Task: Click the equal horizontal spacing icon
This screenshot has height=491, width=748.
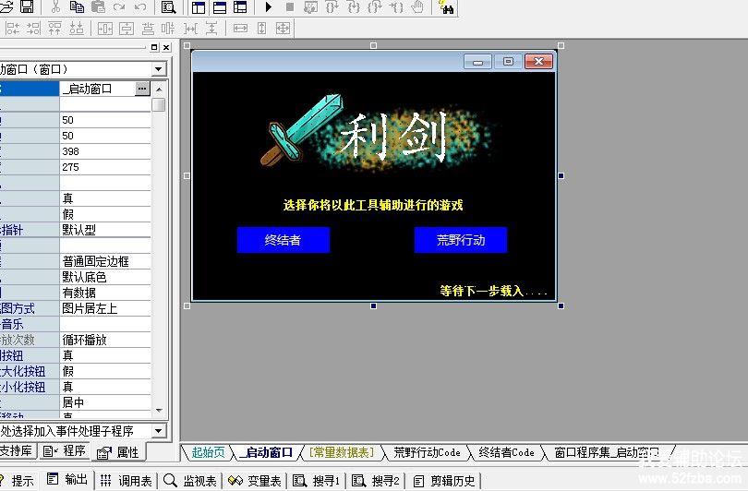Action: point(190,29)
